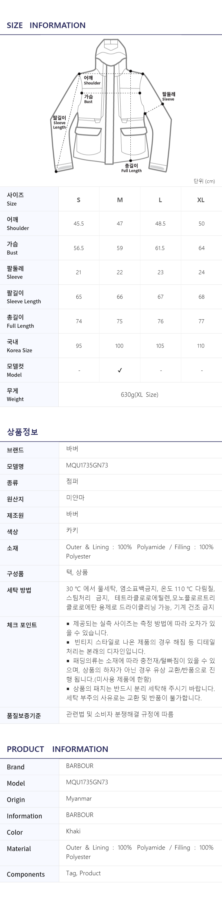Click the 630g(XL Size) weight cell

pyautogui.click(x=139, y=395)
